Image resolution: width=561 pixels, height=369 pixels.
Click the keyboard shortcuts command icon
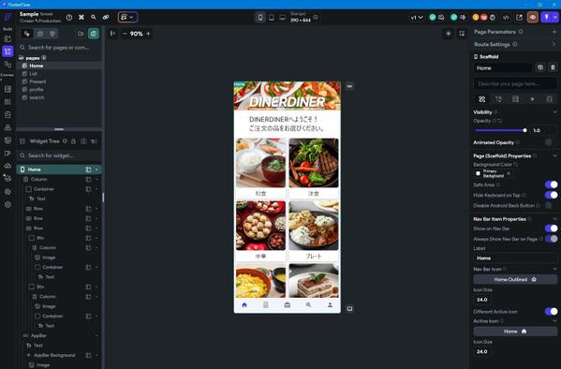pyautogui.click(x=81, y=17)
